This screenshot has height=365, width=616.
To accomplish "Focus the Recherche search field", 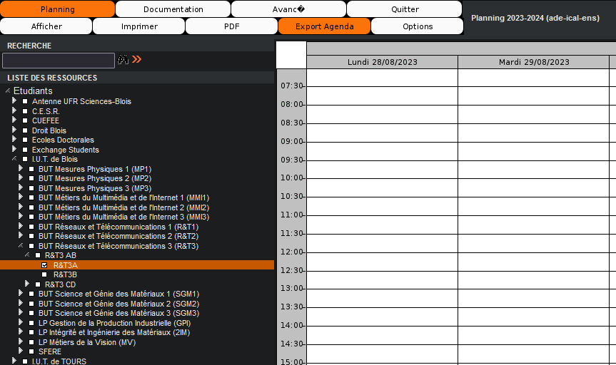I will [x=59, y=61].
